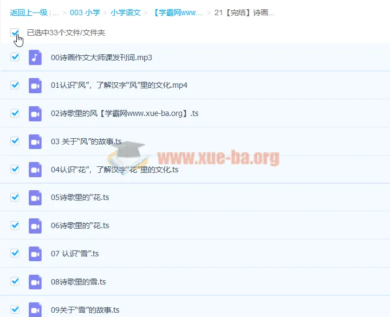Open file 03 关于"风"的故事.ts
The height and width of the screenshot is (317, 390).
click(86, 141)
